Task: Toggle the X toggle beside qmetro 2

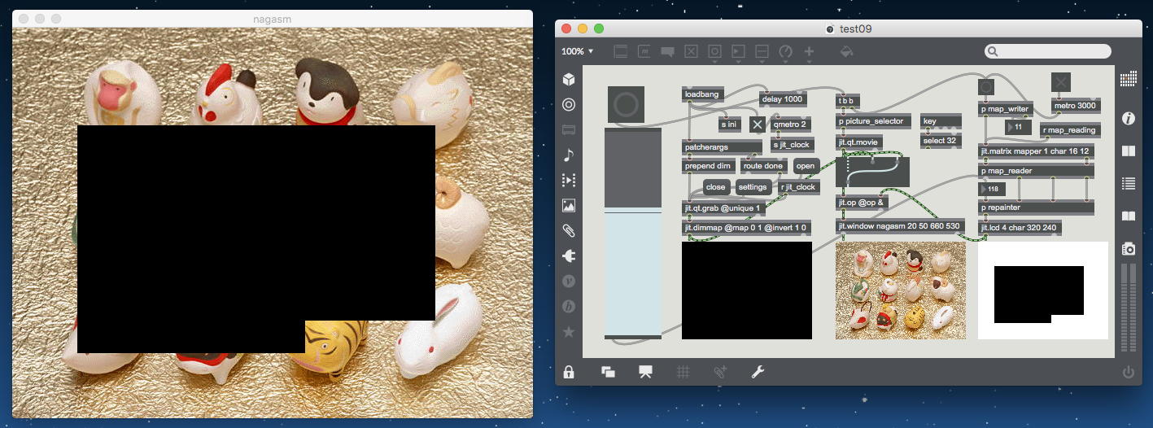Action: pyautogui.click(x=758, y=124)
